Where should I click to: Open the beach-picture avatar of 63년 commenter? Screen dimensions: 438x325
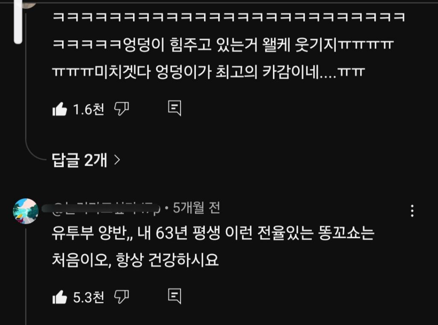coord(26,211)
